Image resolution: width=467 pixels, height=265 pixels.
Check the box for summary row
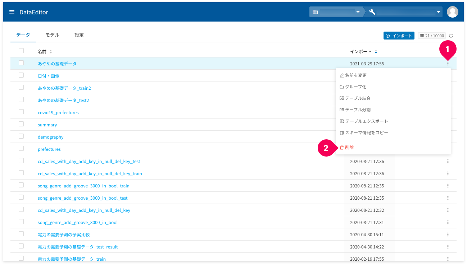(x=21, y=124)
